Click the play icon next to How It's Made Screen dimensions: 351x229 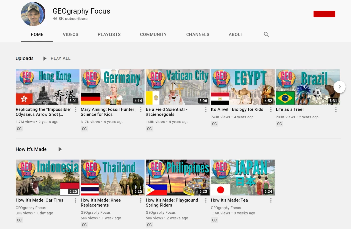tap(60, 149)
